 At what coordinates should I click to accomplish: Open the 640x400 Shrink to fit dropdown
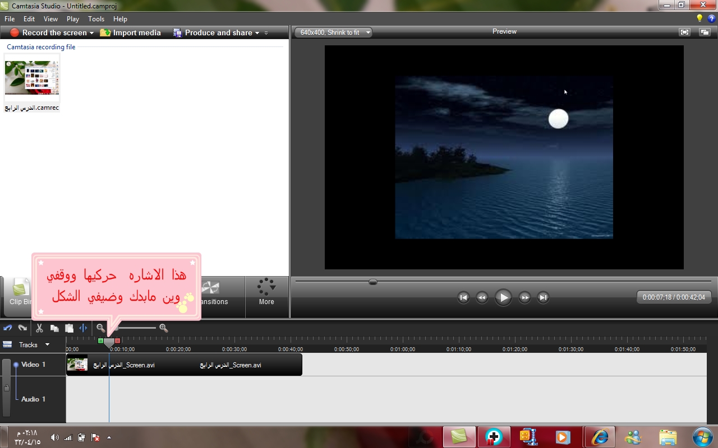click(333, 32)
